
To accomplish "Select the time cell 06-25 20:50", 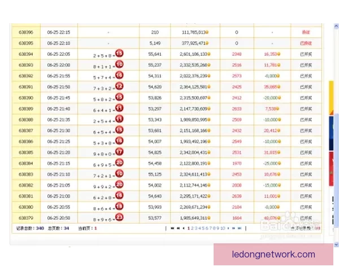I will [59, 218].
